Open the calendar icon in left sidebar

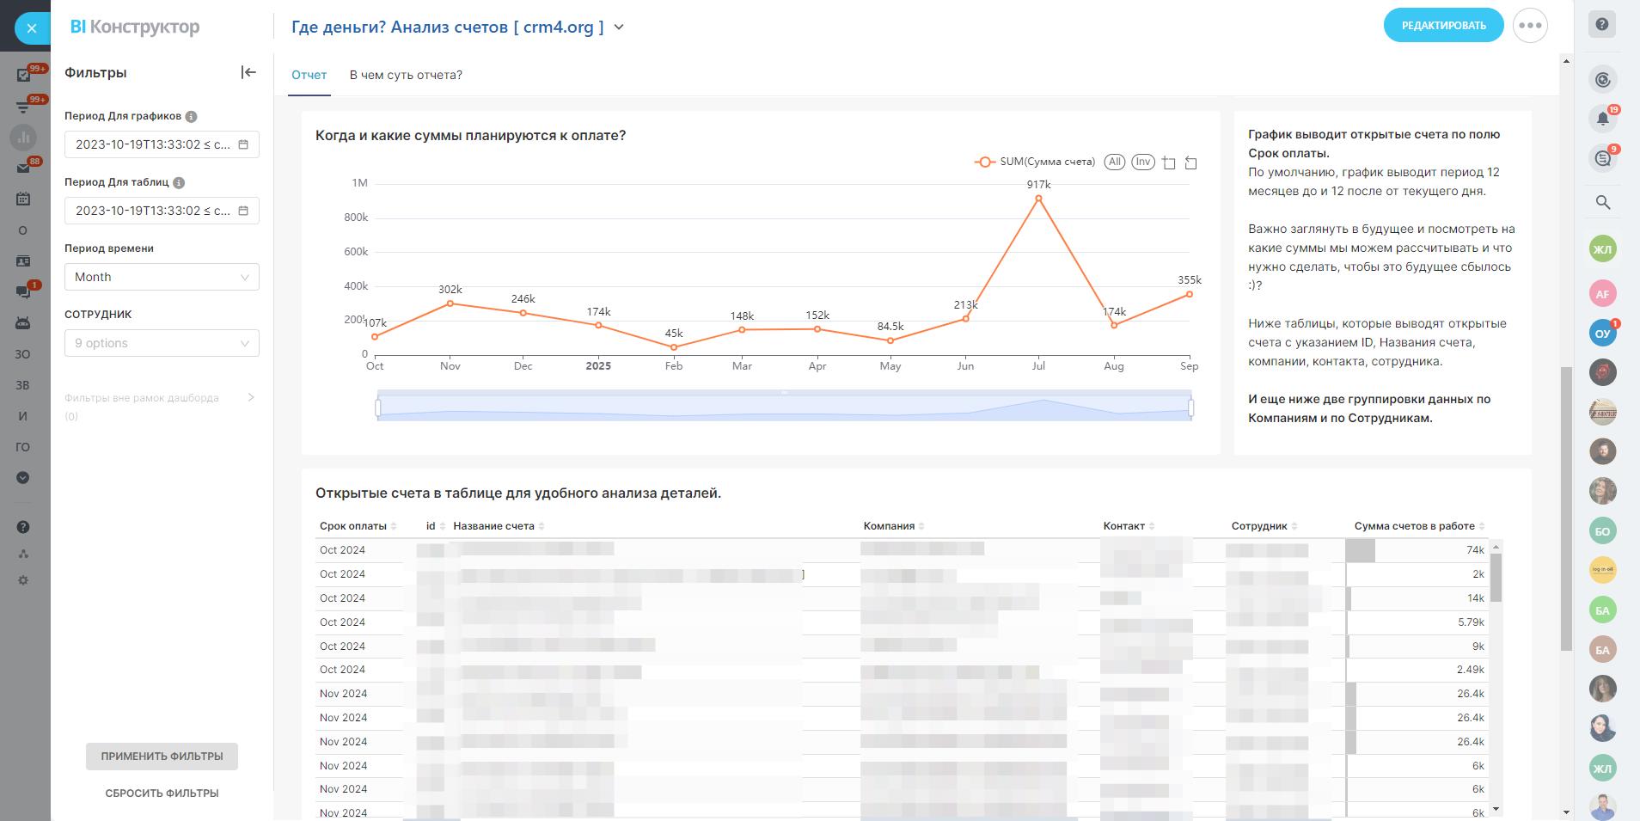[x=23, y=199]
